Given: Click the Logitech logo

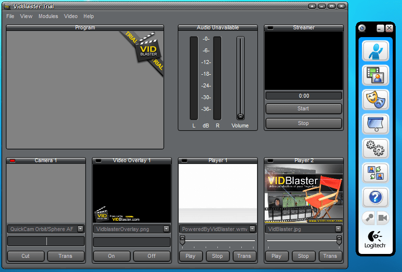Looking at the screenshot, I should 375,239.
